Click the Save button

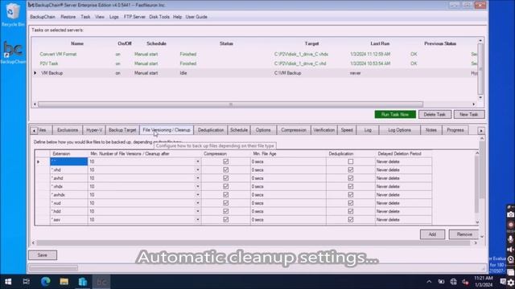43,255
